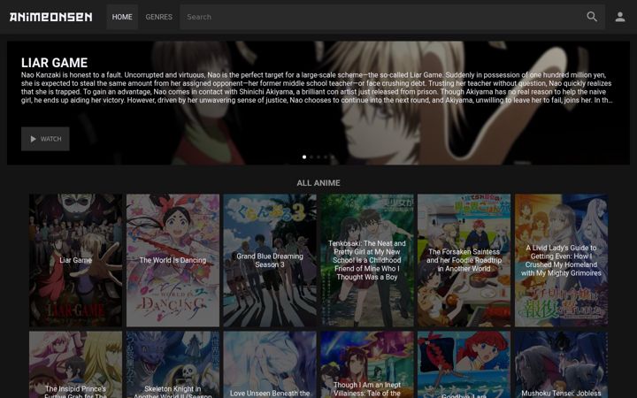Open the Tenkosaki anime card
This screenshot has width=637, height=398.
point(367,260)
